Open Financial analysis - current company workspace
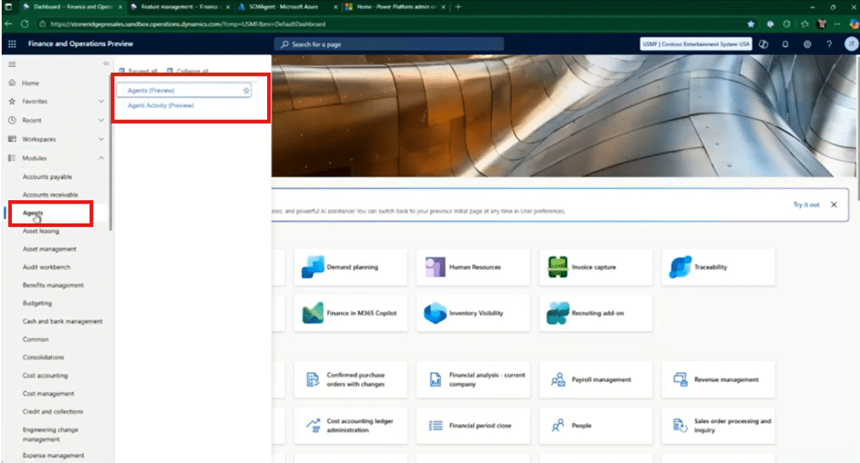860x463 pixels. (x=473, y=380)
